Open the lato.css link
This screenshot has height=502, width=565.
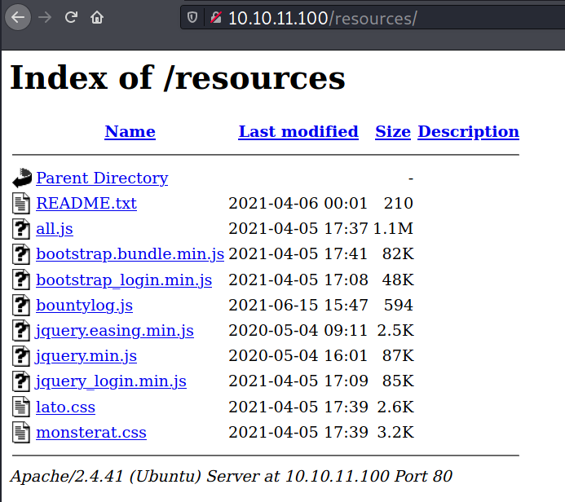pos(65,407)
